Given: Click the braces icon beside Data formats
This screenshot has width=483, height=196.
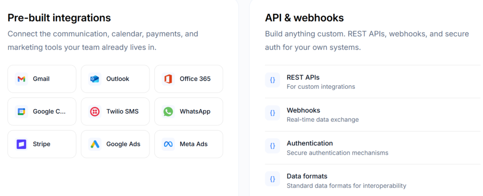Looking at the screenshot, I should 272,179.
